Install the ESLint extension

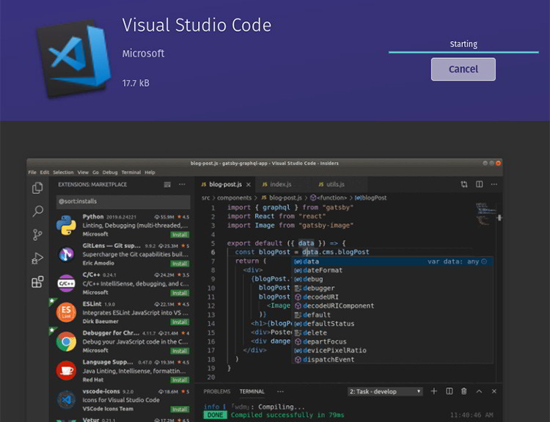(x=180, y=322)
